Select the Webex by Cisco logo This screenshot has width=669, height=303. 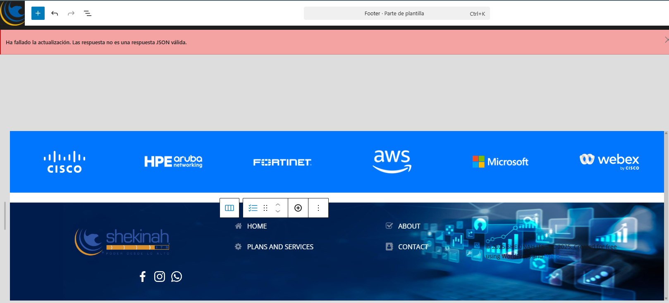pyautogui.click(x=609, y=162)
